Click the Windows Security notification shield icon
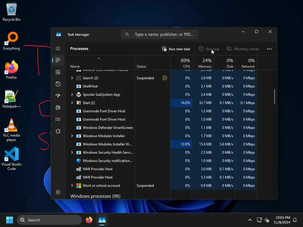The image size is (303, 227). pyautogui.click(x=79, y=161)
